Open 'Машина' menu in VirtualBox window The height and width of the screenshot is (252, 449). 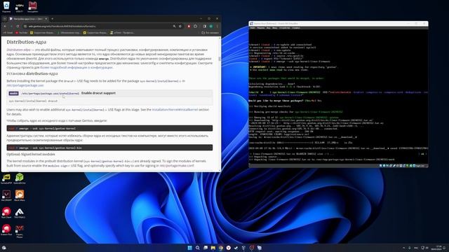click(261, 28)
